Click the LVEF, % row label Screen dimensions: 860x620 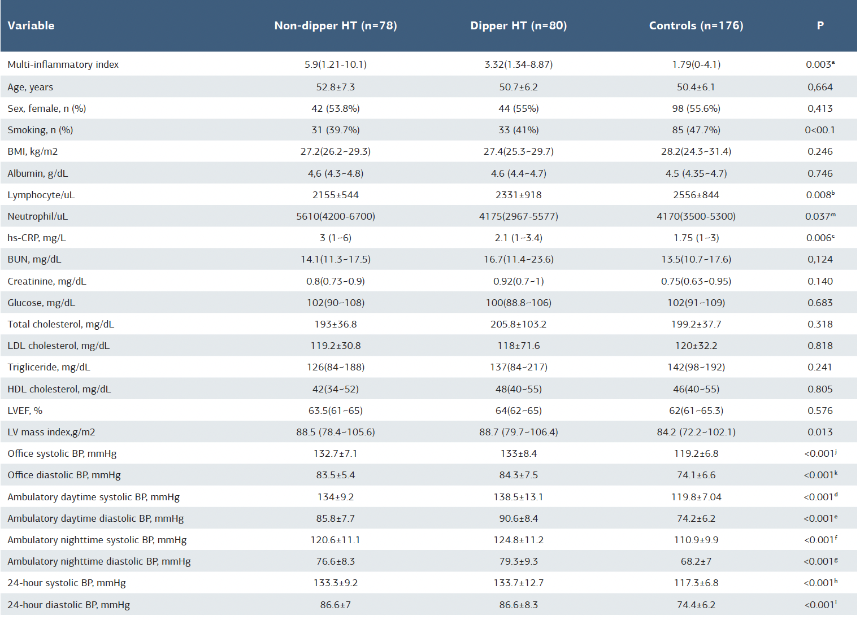[x=25, y=411]
